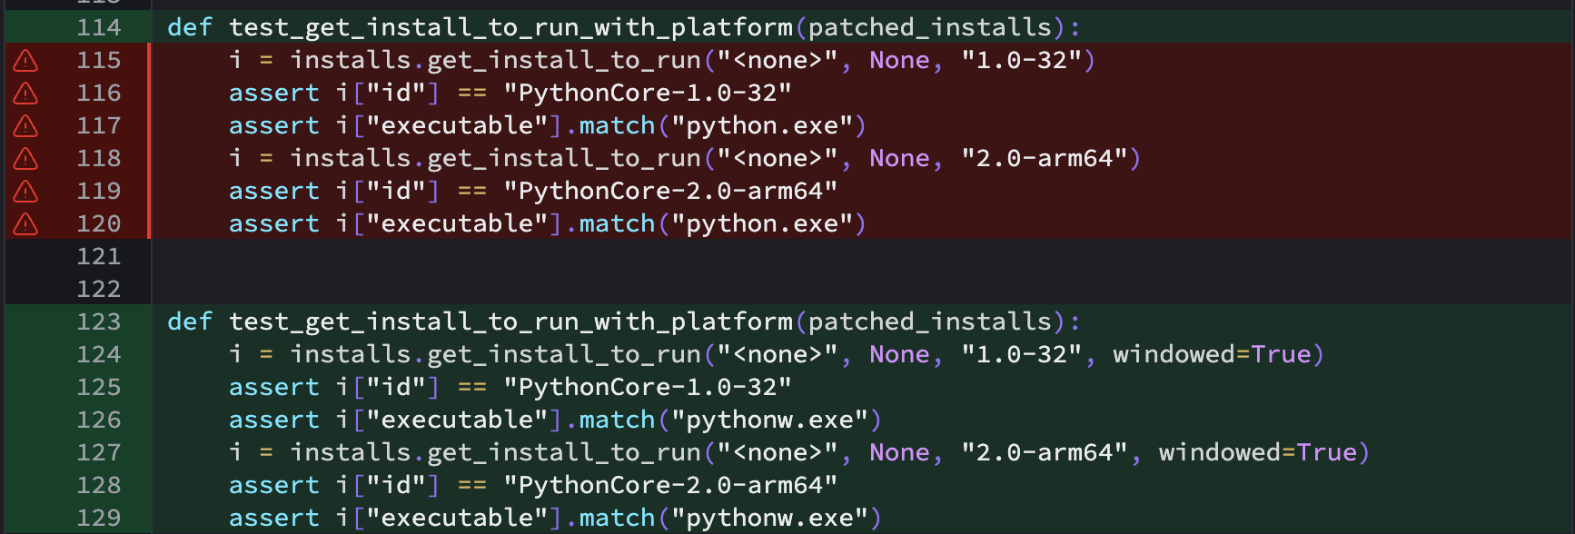The height and width of the screenshot is (534, 1575).
Task: Select line number 124 in the gutter
Action: point(99,354)
